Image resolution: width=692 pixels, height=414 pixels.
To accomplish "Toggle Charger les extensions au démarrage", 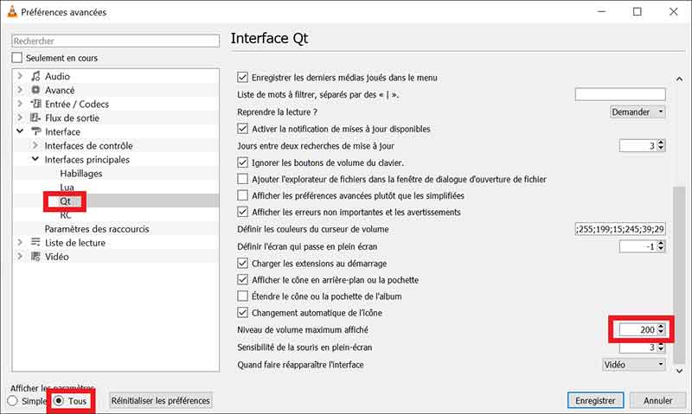I will [242, 264].
